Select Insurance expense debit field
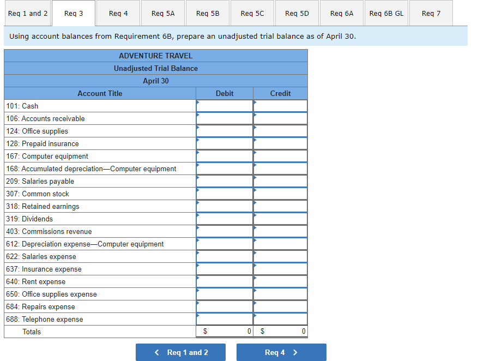 (x=225, y=269)
